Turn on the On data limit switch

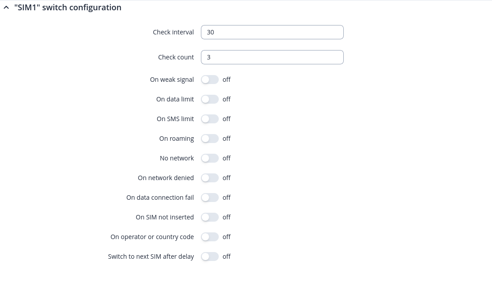coord(209,99)
